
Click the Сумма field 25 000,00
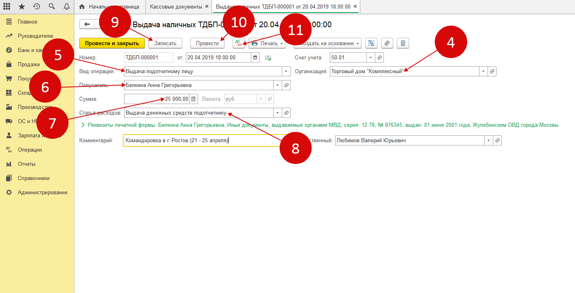pos(157,99)
